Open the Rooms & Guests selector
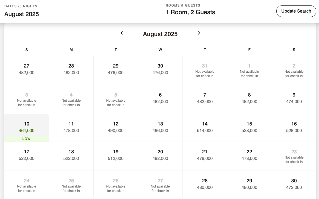 (x=190, y=10)
